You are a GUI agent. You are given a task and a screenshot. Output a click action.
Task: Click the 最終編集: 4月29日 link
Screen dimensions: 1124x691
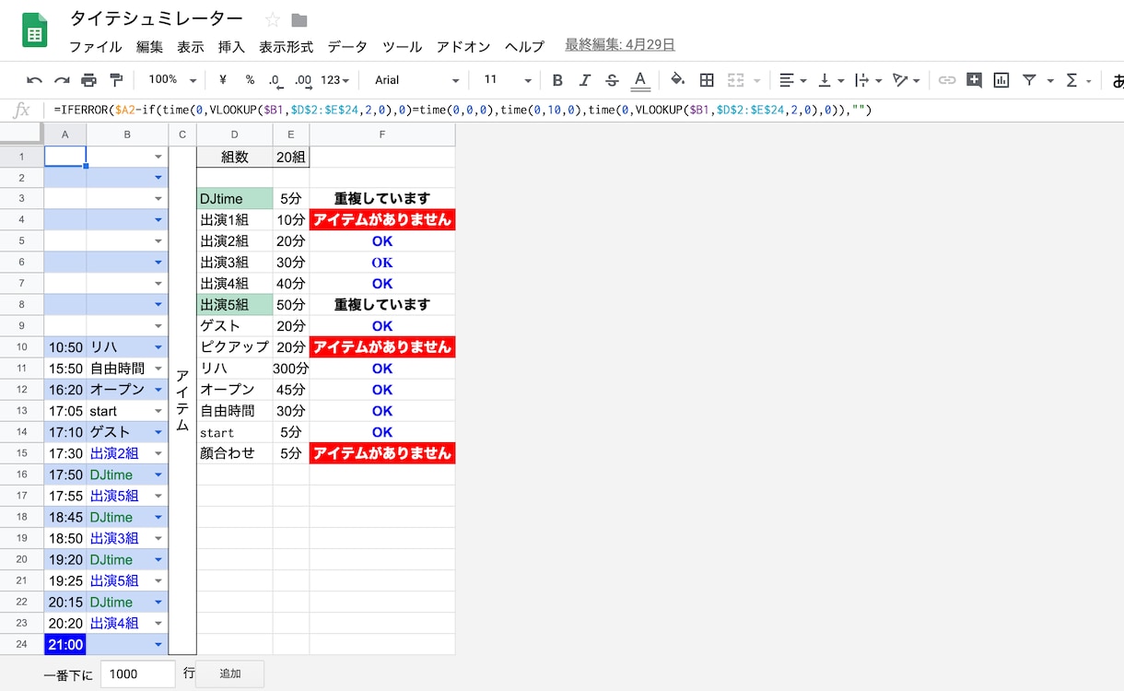tap(620, 45)
